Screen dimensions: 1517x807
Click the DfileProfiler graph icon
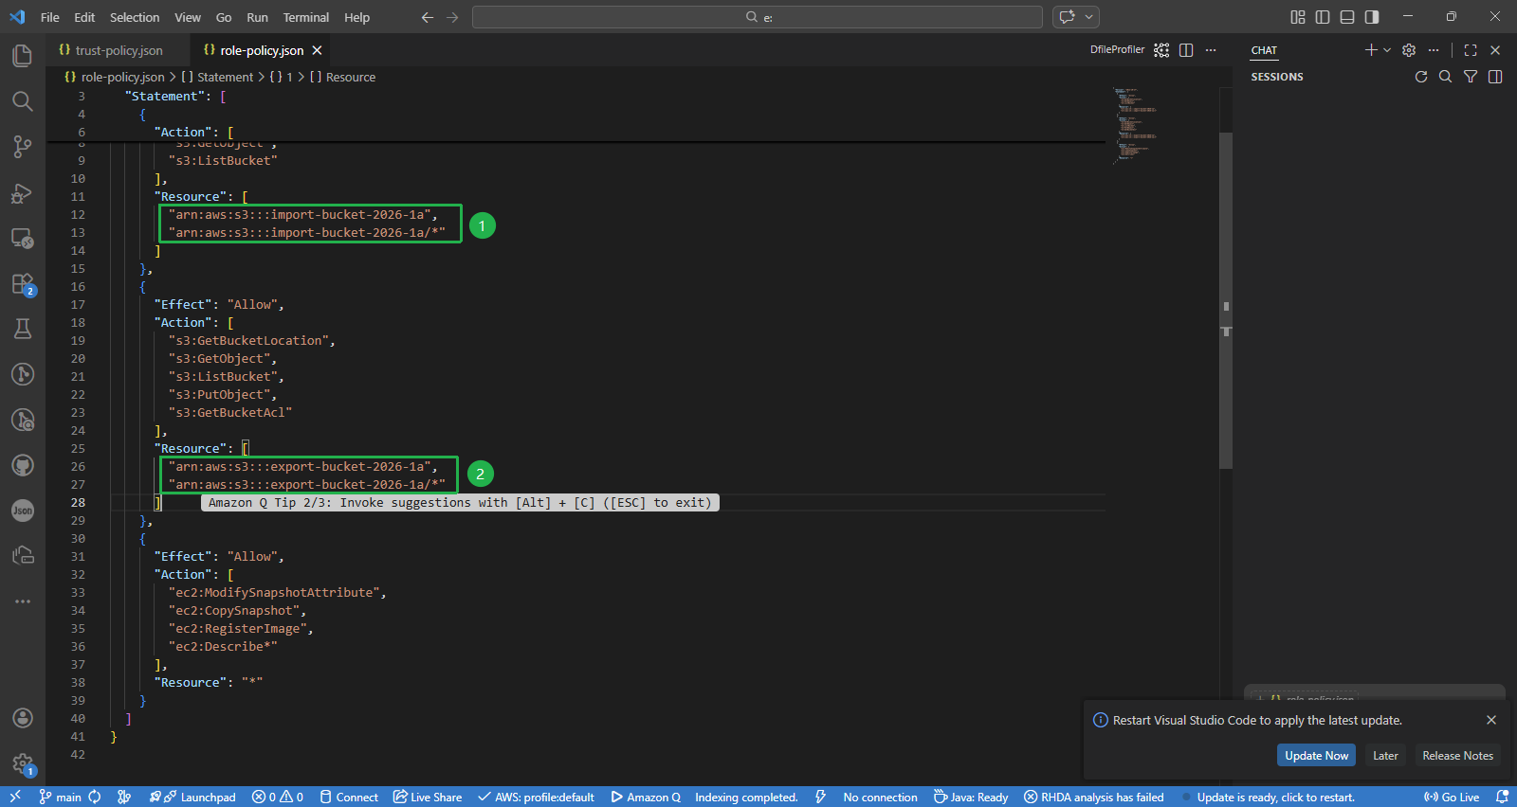pyautogui.click(x=1161, y=50)
